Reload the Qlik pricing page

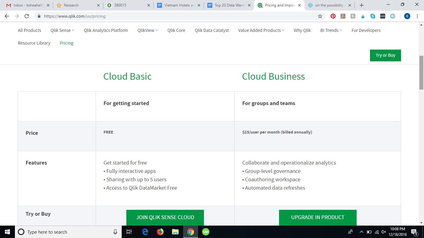pyautogui.click(x=27, y=16)
